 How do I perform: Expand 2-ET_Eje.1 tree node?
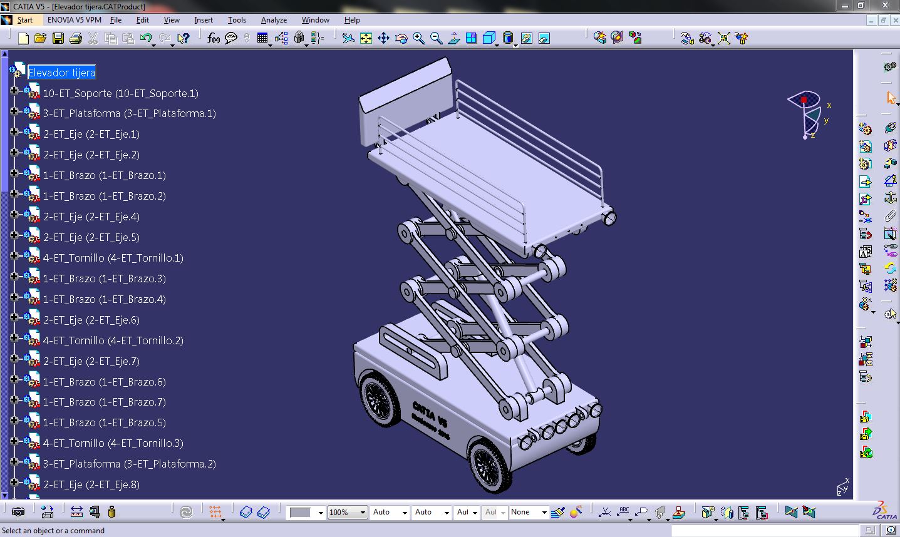(x=14, y=132)
